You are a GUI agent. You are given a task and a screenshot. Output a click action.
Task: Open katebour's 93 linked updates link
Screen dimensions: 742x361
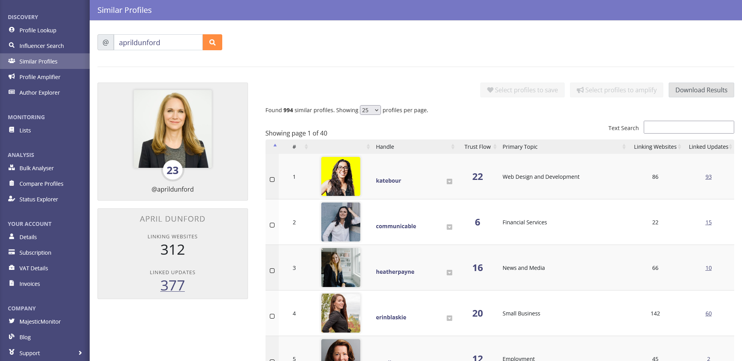click(708, 177)
